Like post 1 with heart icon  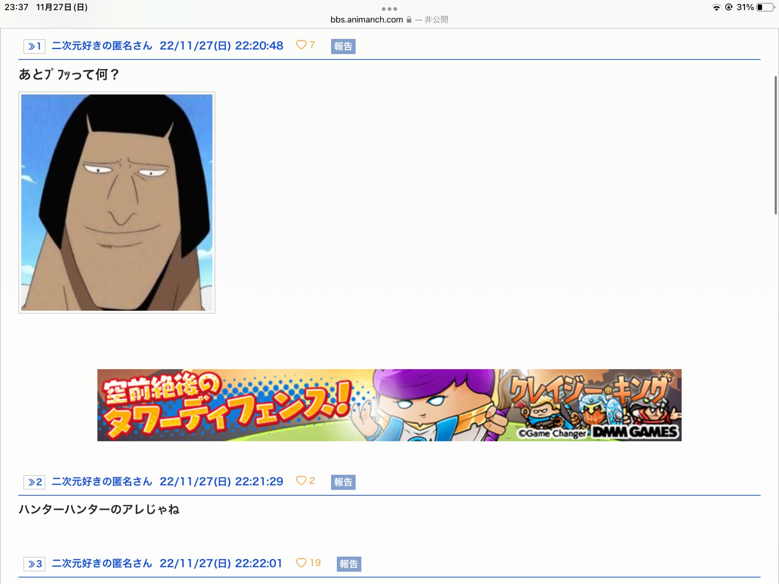coord(301,45)
